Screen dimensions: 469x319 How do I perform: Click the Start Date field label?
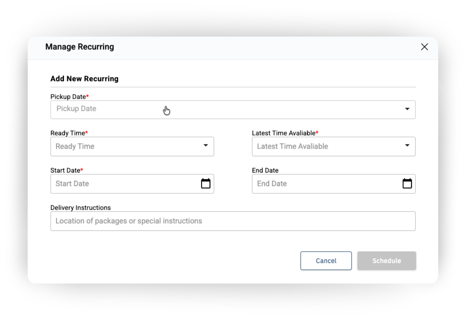coord(65,170)
